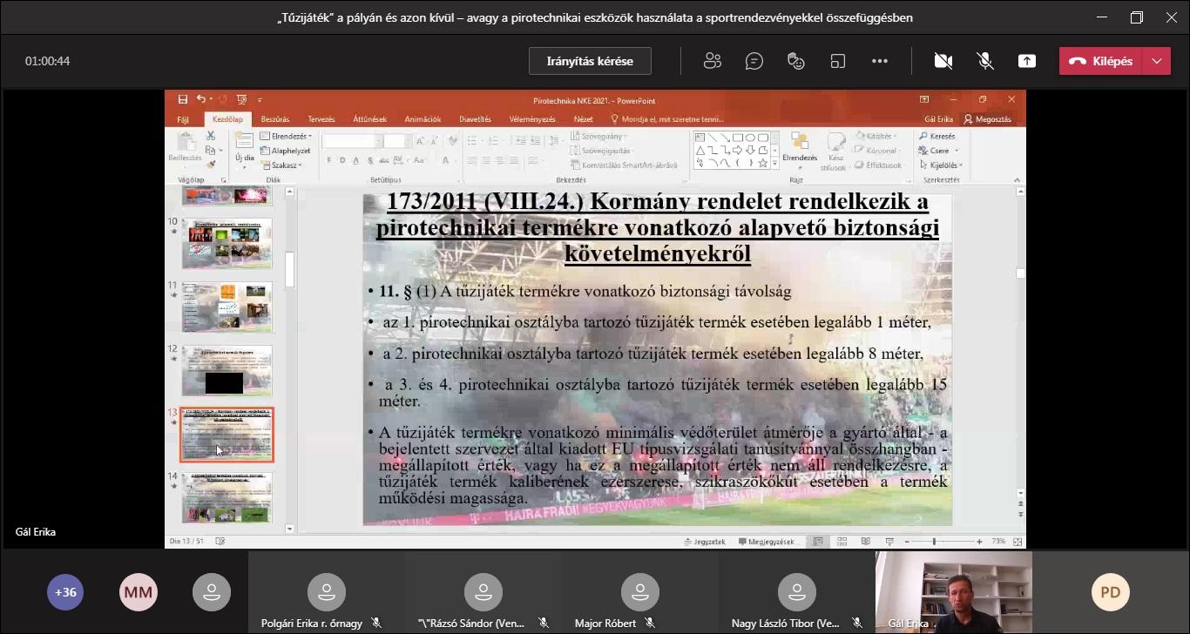Select the MM participant avatar

point(139,592)
